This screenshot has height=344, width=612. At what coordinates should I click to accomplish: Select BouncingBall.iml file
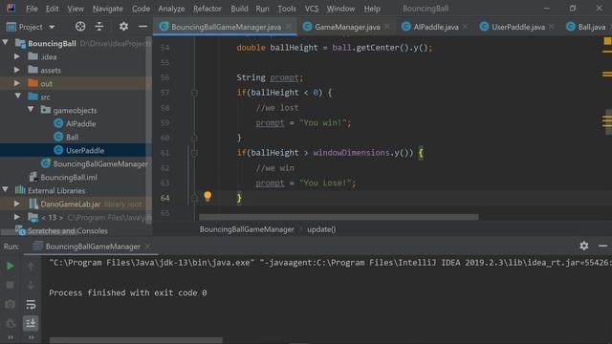(69, 178)
